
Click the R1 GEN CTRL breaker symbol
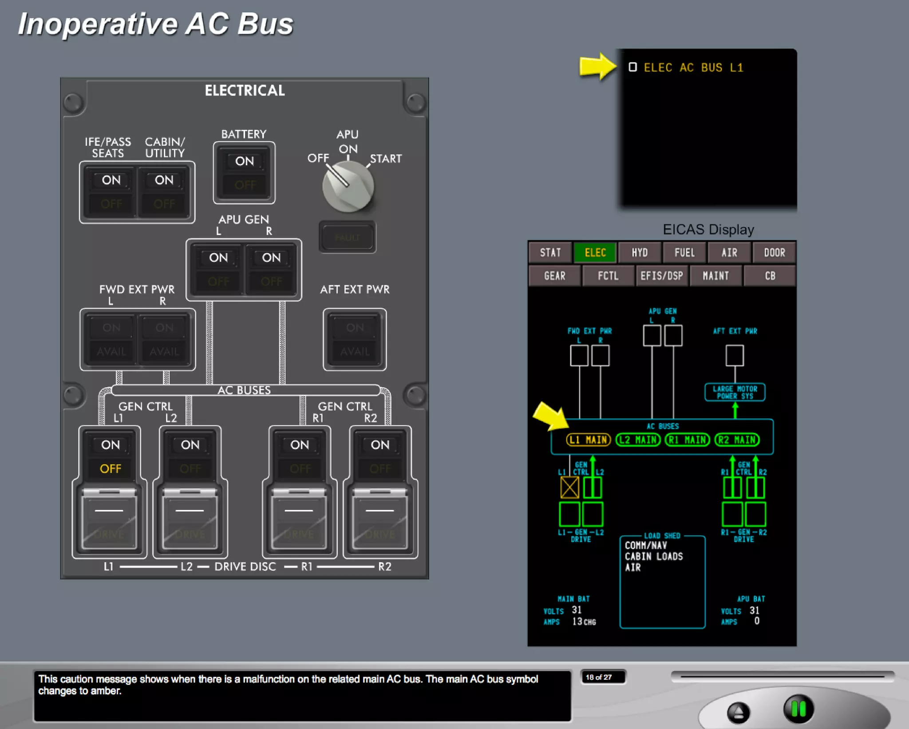point(732,488)
